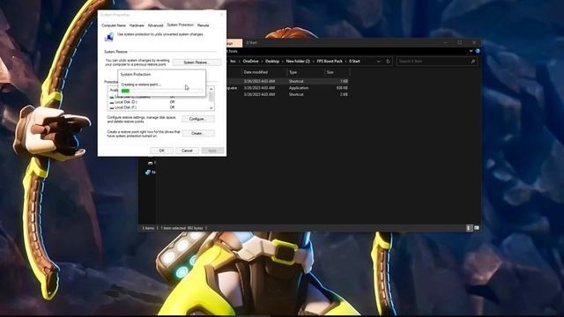The height and width of the screenshot is (317, 564).
Task: Click Desktop in Explorer address bar
Action: 272,62
